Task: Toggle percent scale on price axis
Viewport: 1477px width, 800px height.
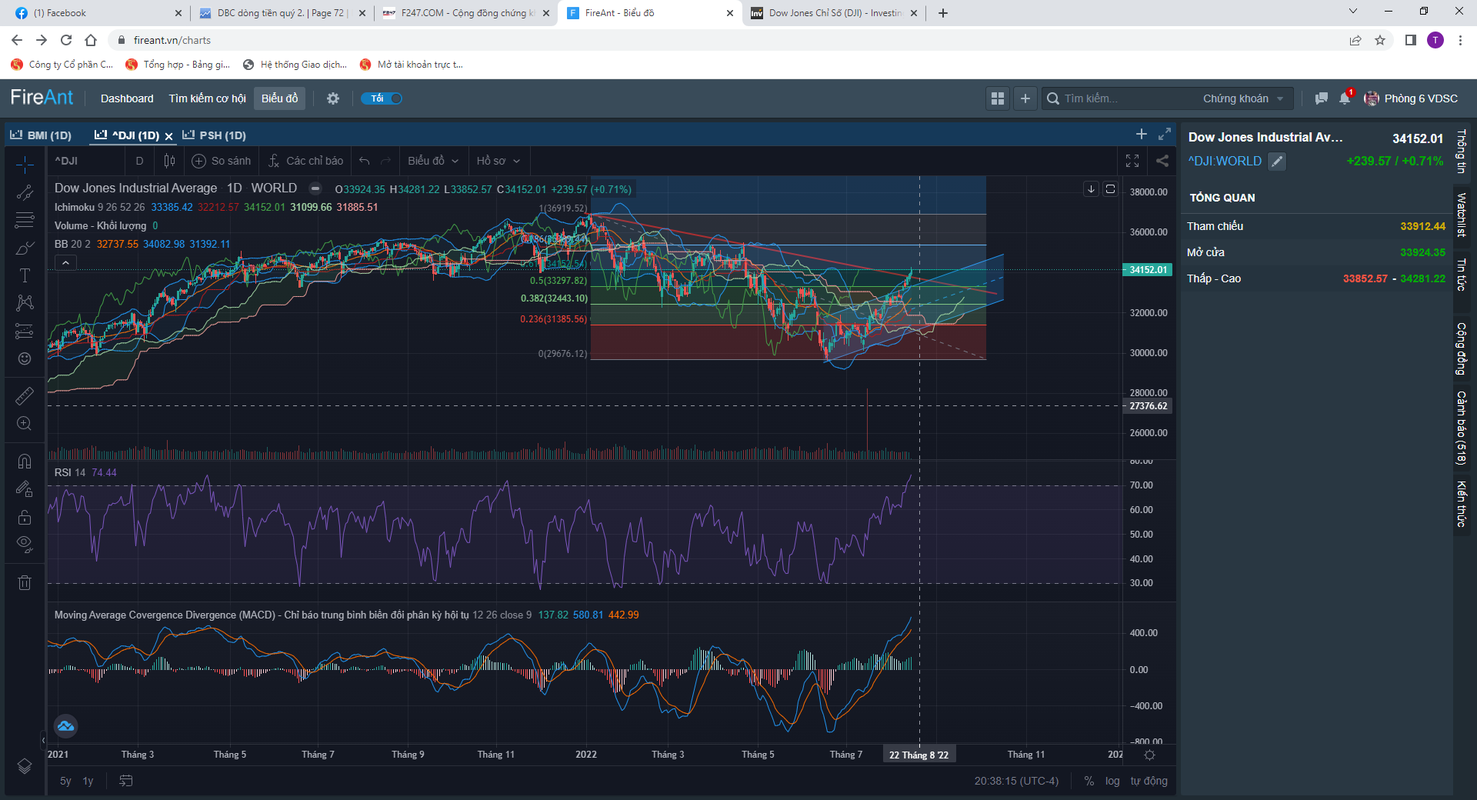Action: coord(1089,781)
